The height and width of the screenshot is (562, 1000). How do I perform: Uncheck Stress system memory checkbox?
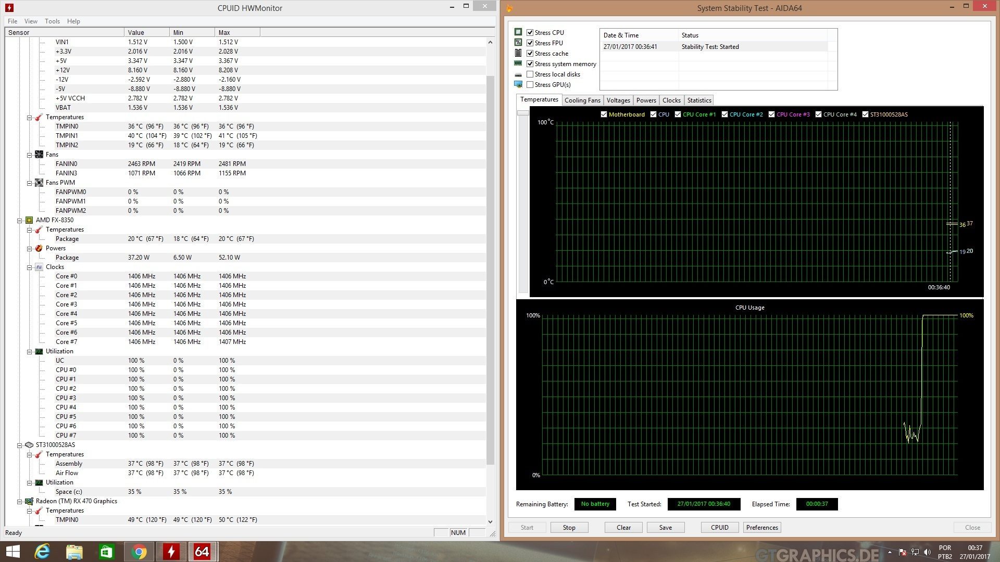point(530,63)
